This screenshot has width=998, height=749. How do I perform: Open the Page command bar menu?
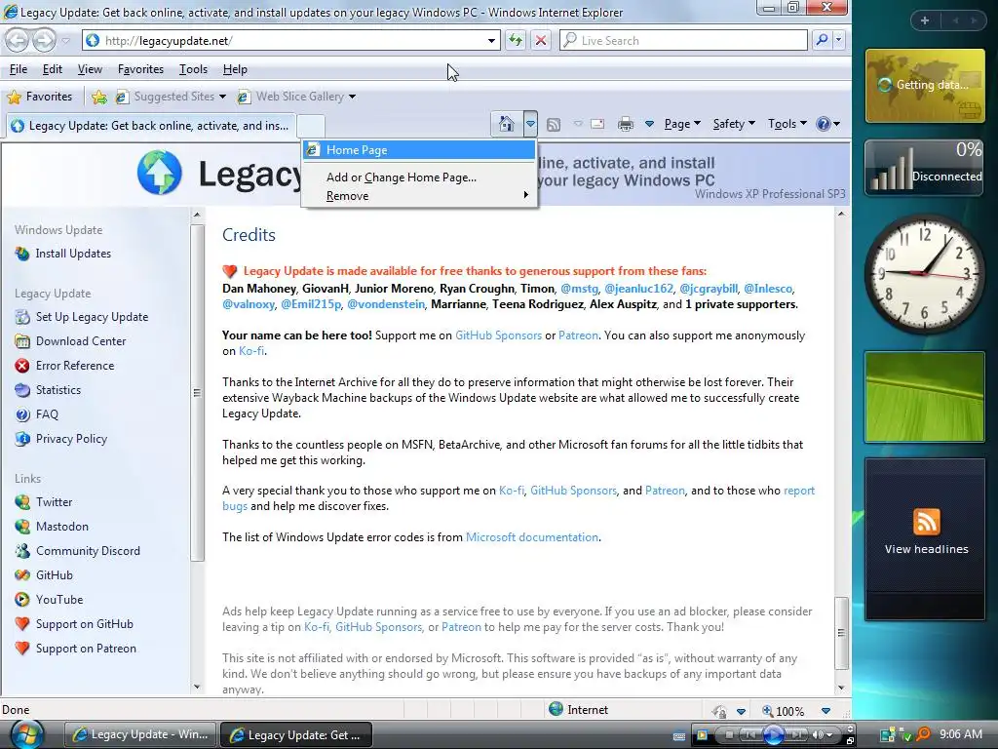(682, 124)
